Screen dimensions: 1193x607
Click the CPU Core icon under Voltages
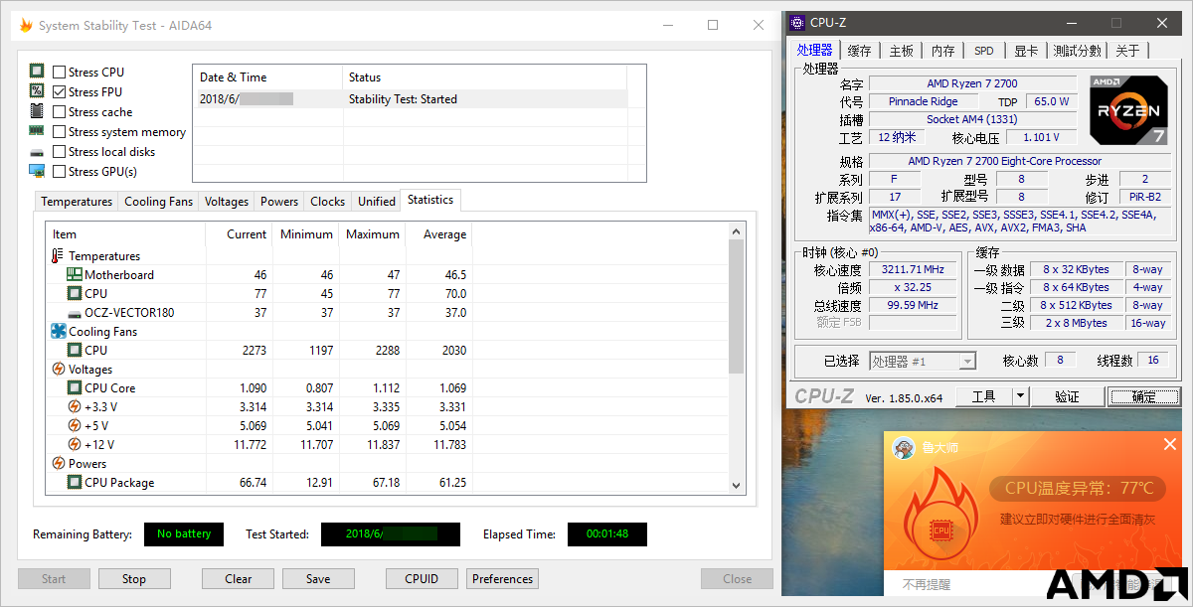click(75, 387)
